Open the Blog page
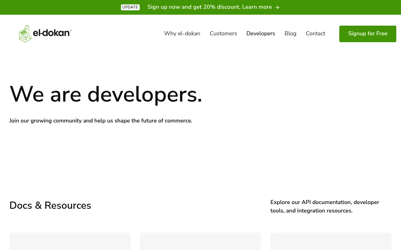Image resolution: width=401 pixels, height=250 pixels. point(290,33)
